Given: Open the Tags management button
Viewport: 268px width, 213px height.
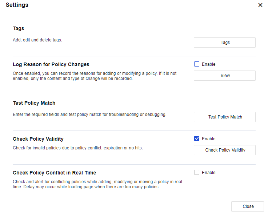Looking at the screenshot, I should pos(224,43).
